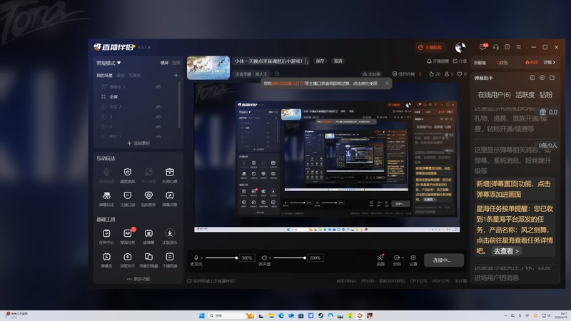Image resolution: width=571 pixels, height=321 pixels.
Task: Toggle the speaker 扬声器 mute icon
Action: point(264,258)
